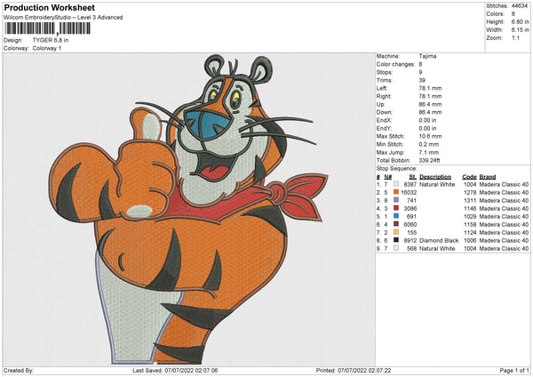Click the Created By label

(19, 370)
